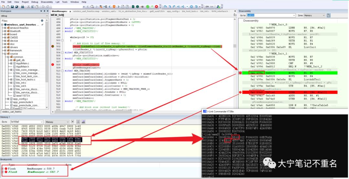Viewport: 349px width, 179px height.
Task: Click the Find magnifier toolbar icon
Action: (92, 7)
